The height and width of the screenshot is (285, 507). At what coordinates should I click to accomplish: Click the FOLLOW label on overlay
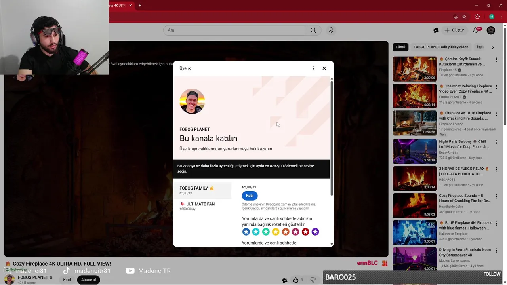[492, 274]
